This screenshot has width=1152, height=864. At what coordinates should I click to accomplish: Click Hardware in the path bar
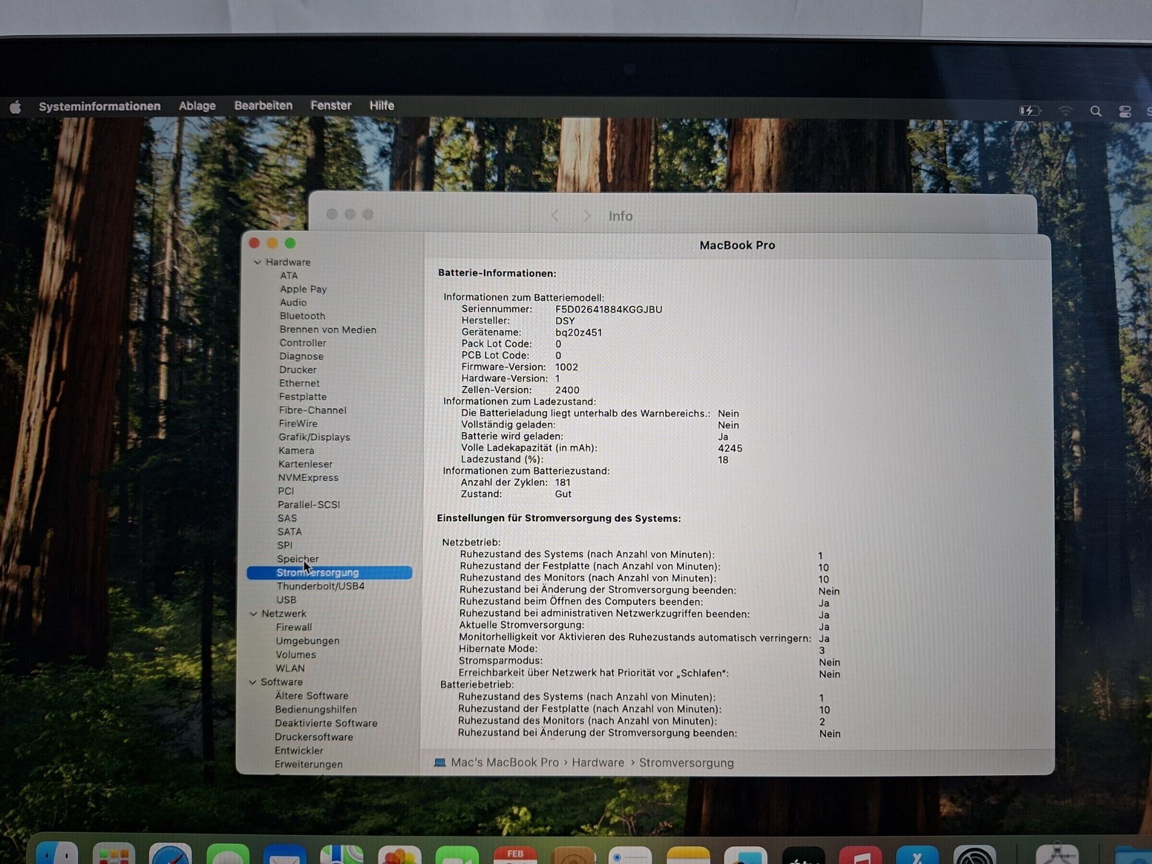(x=597, y=763)
